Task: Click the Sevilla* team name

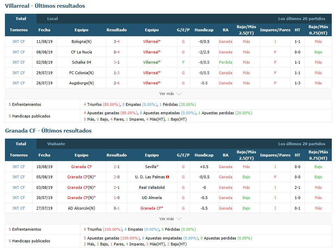Action: (x=152, y=167)
